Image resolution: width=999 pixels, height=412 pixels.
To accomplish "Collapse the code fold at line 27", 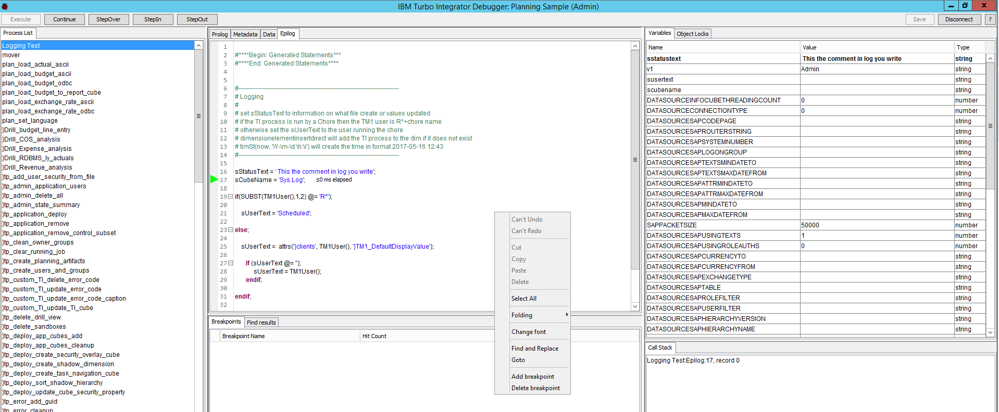I will (x=230, y=263).
